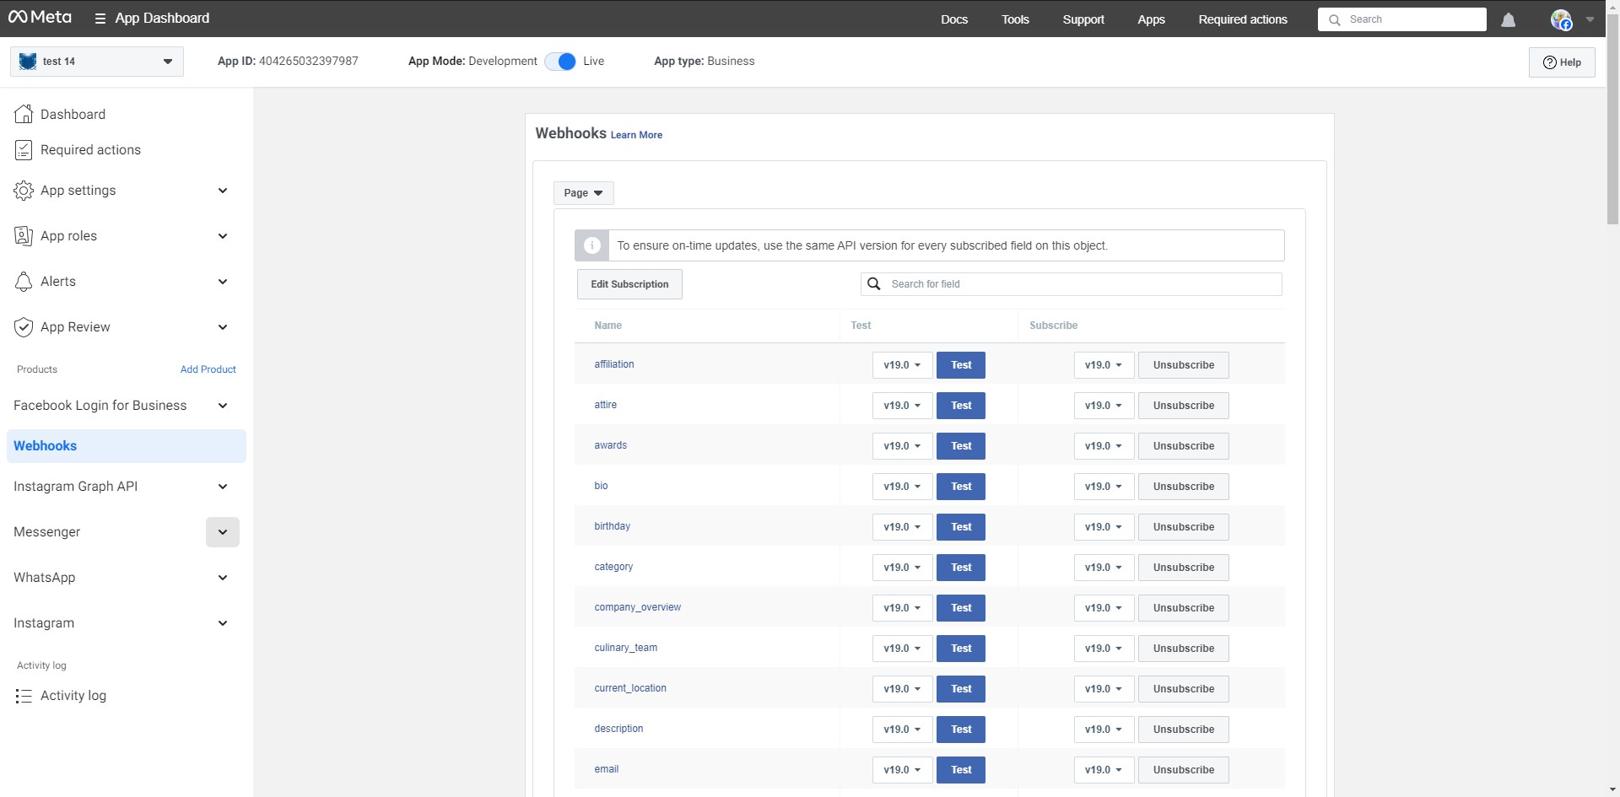Click Test button for birthday field
The height and width of the screenshot is (797, 1620).
pyautogui.click(x=961, y=527)
